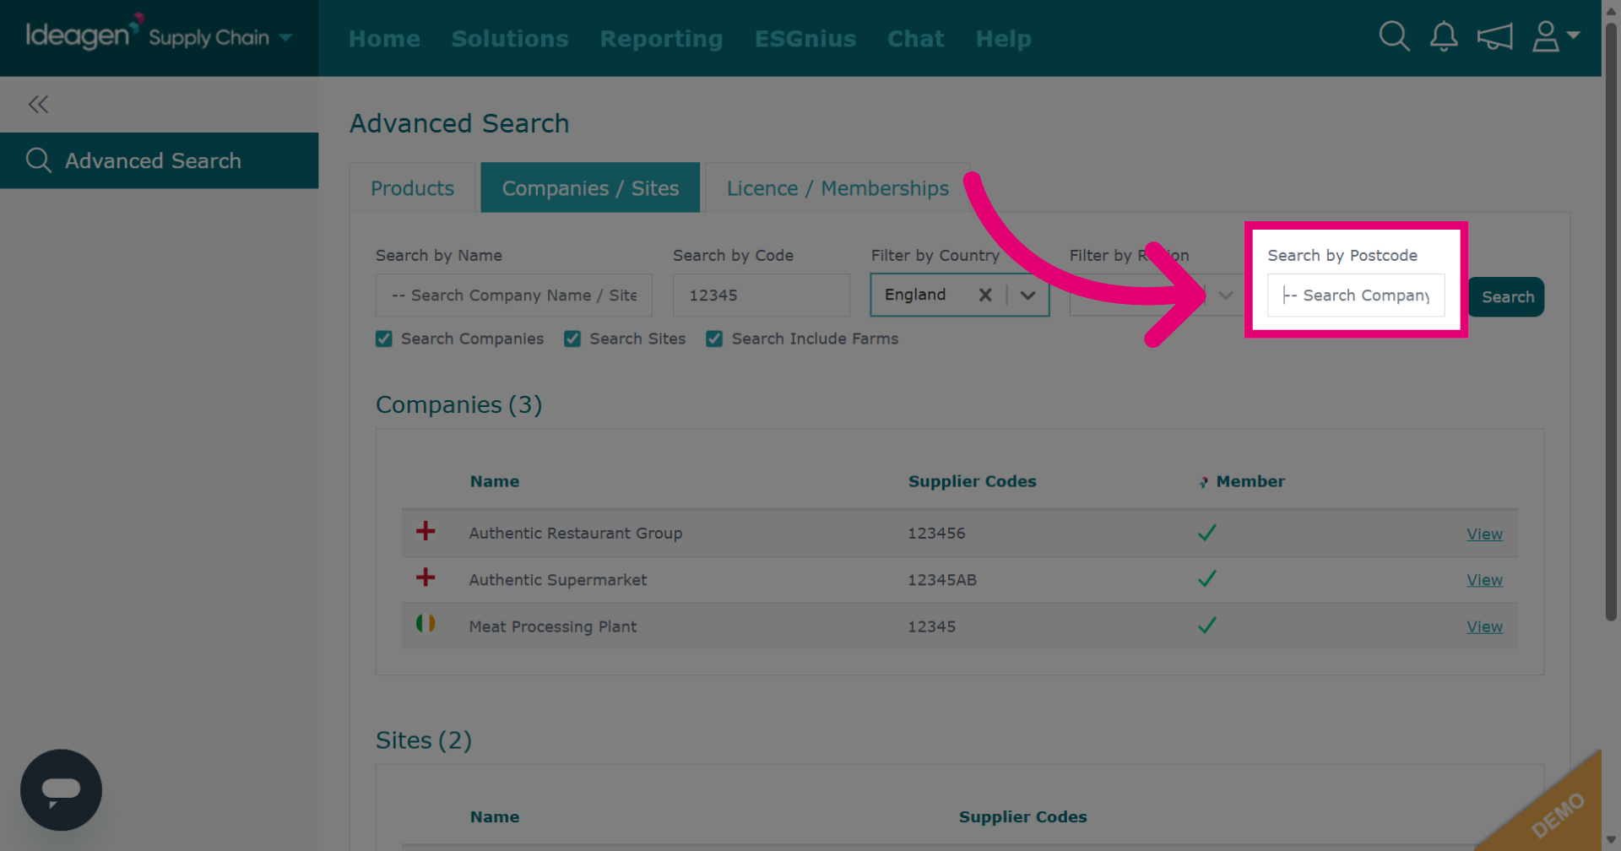
Task: Switch to Products tab
Action: tap(413, 187)
